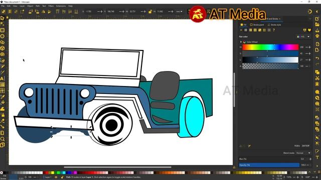
Task: Click the Opacity (%) slider bar
Action: (269, 165)
